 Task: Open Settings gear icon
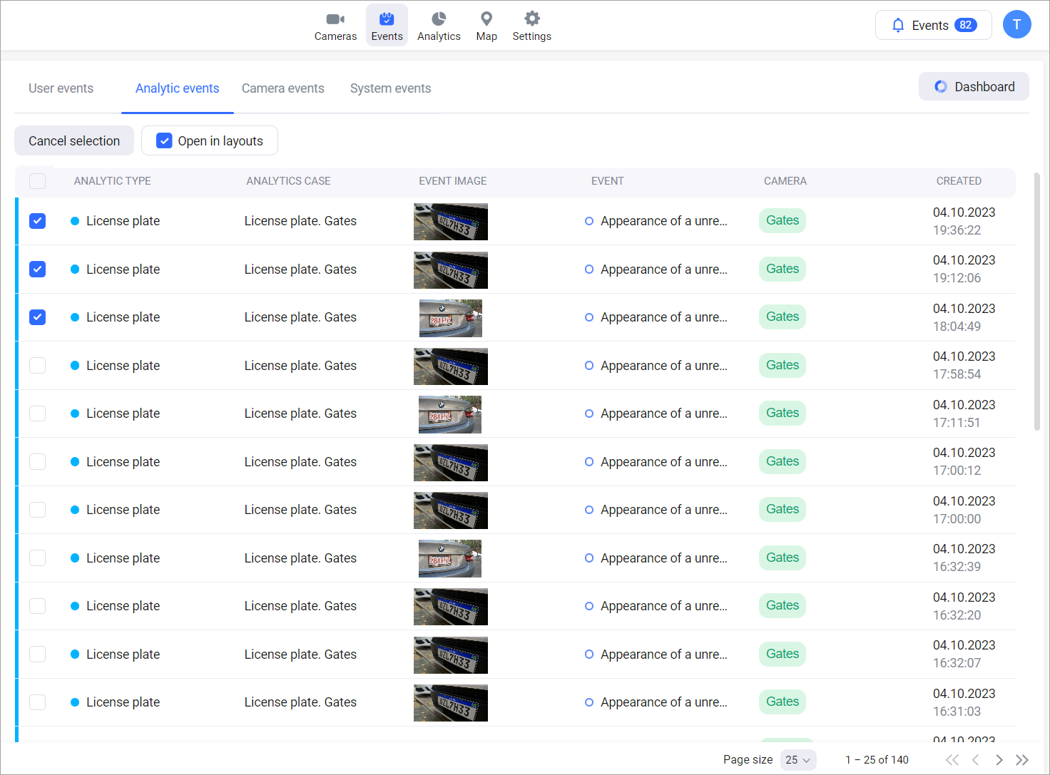(531, 19)
